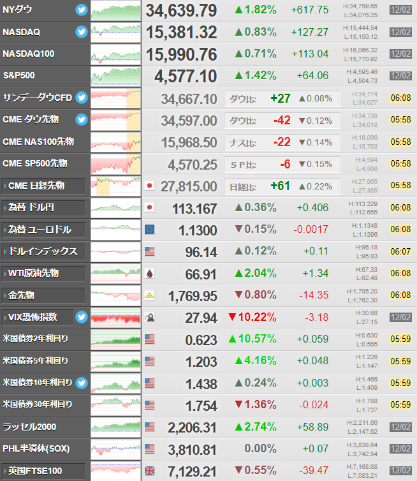Open the NASDAQ100 label
This screenshot has height=481, width=417.
coord(29,54)
